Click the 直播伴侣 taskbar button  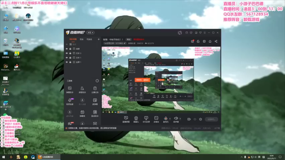[49, 157]
